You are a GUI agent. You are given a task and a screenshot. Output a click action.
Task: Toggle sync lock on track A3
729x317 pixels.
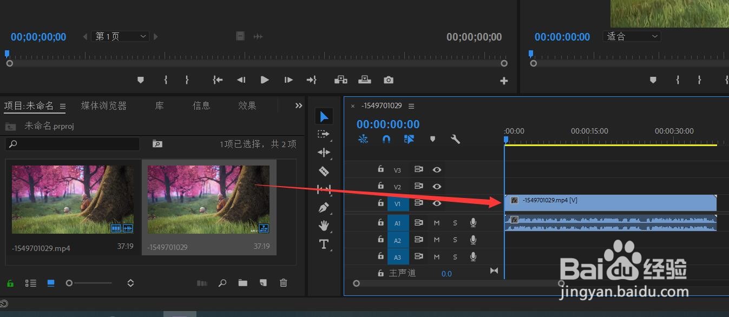(x=418, y=256)
